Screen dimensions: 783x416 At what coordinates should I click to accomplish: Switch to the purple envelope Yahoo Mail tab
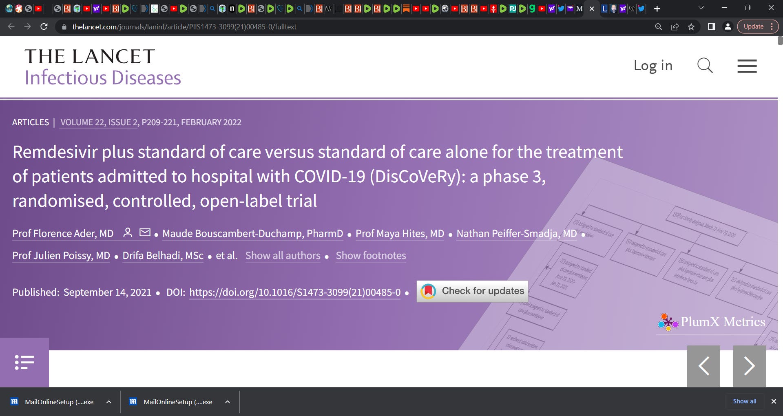click(570, 9)
